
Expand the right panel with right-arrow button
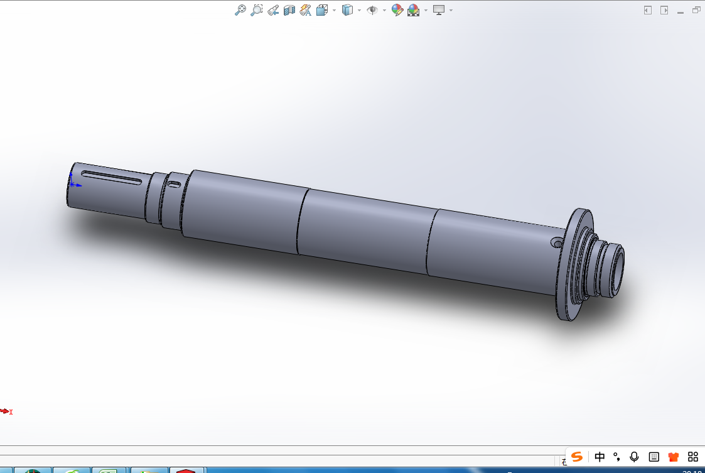(664, 10)
